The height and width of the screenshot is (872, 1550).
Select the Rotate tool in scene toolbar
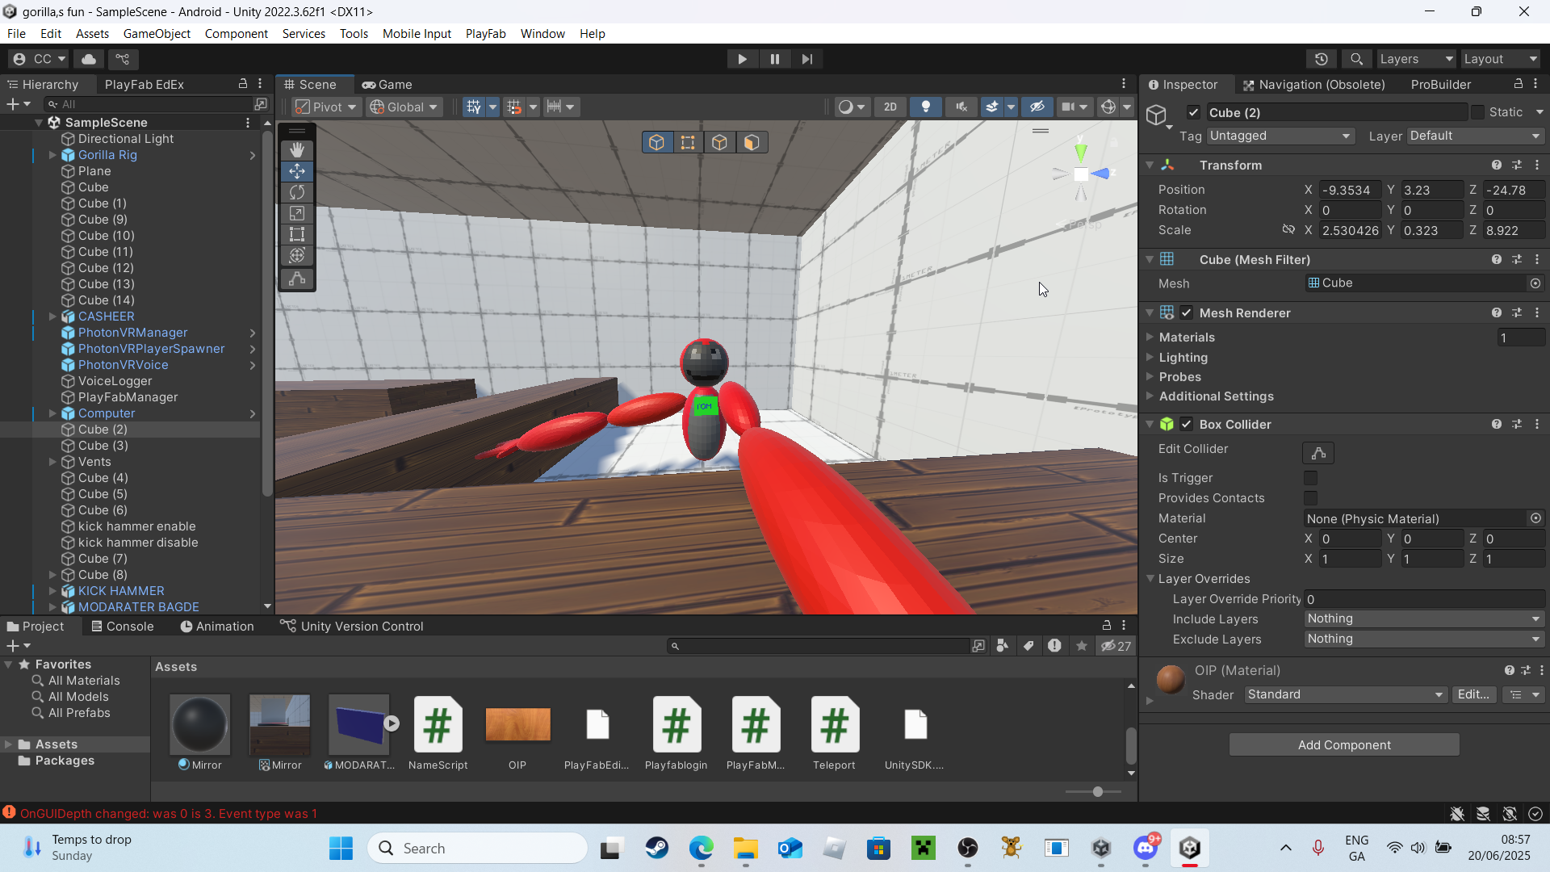click(x=297, y=192)
